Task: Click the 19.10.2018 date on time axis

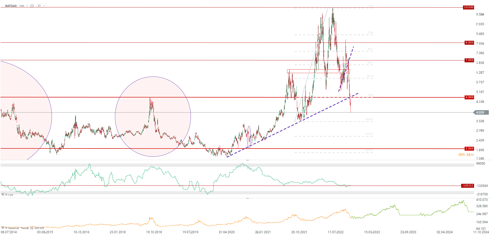Action: pyautogui.click(x=154, y=232)
